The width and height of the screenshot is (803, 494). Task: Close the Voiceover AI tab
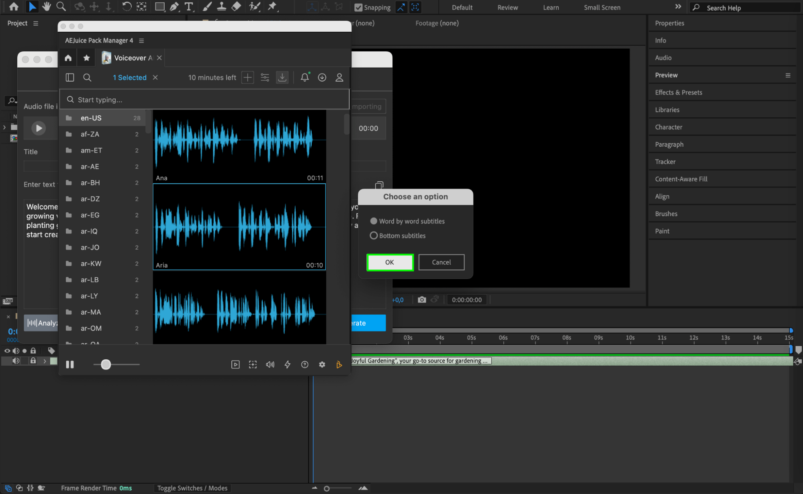[159, 58]
